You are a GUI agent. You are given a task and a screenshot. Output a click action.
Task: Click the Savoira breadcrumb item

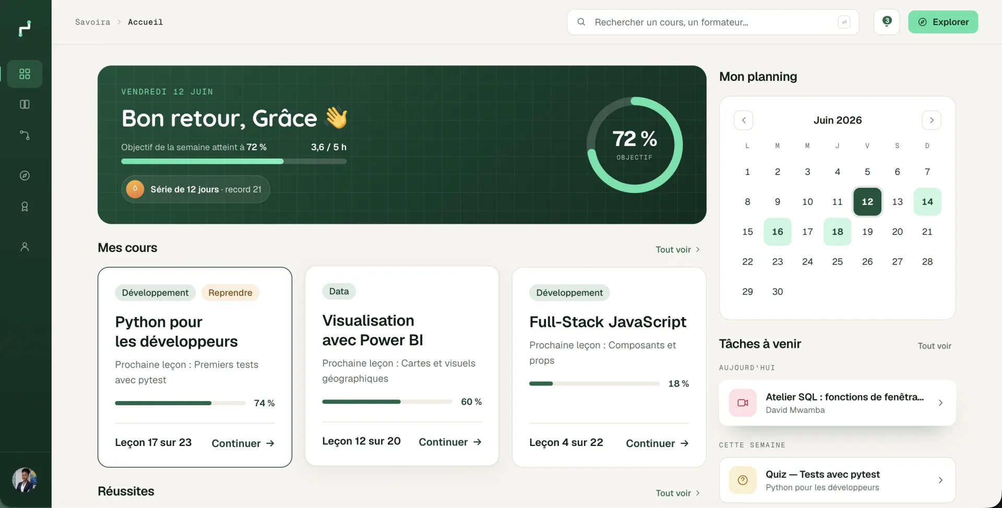92,22
